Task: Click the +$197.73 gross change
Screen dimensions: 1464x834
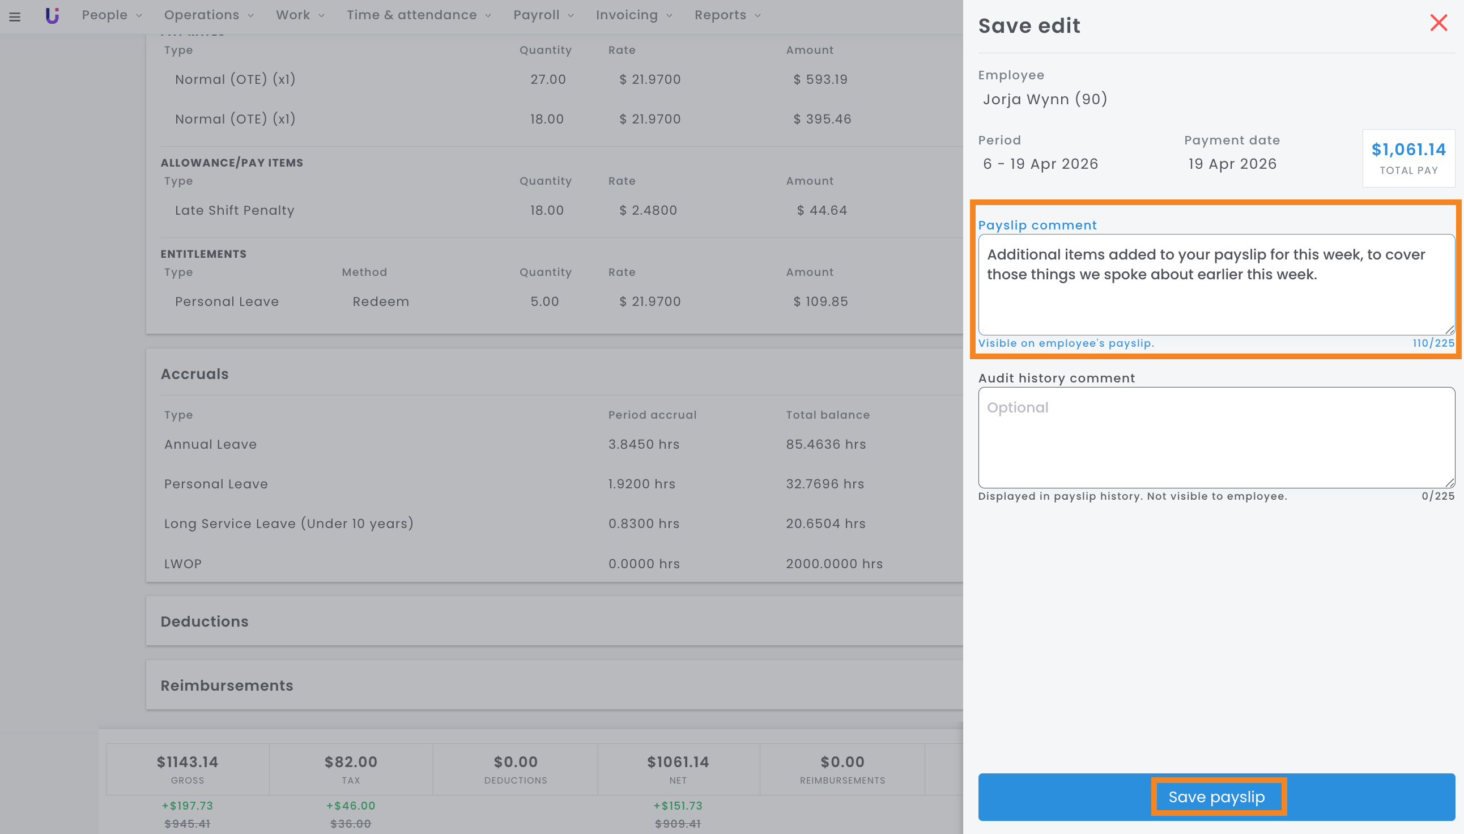Action: point(188,805)
